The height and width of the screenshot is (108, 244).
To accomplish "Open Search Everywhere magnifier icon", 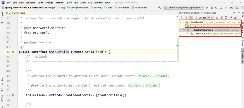I will tap(241, 8).
